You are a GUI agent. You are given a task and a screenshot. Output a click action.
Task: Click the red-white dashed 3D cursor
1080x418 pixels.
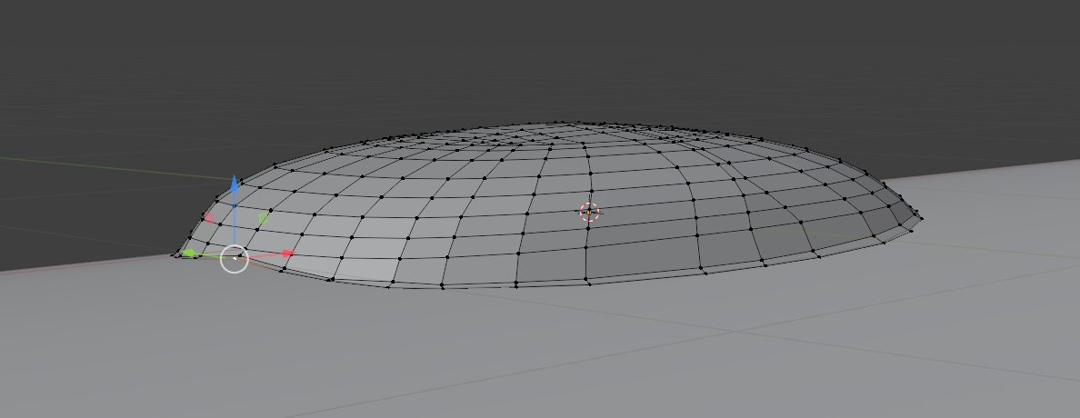click(x=589, y=212)
